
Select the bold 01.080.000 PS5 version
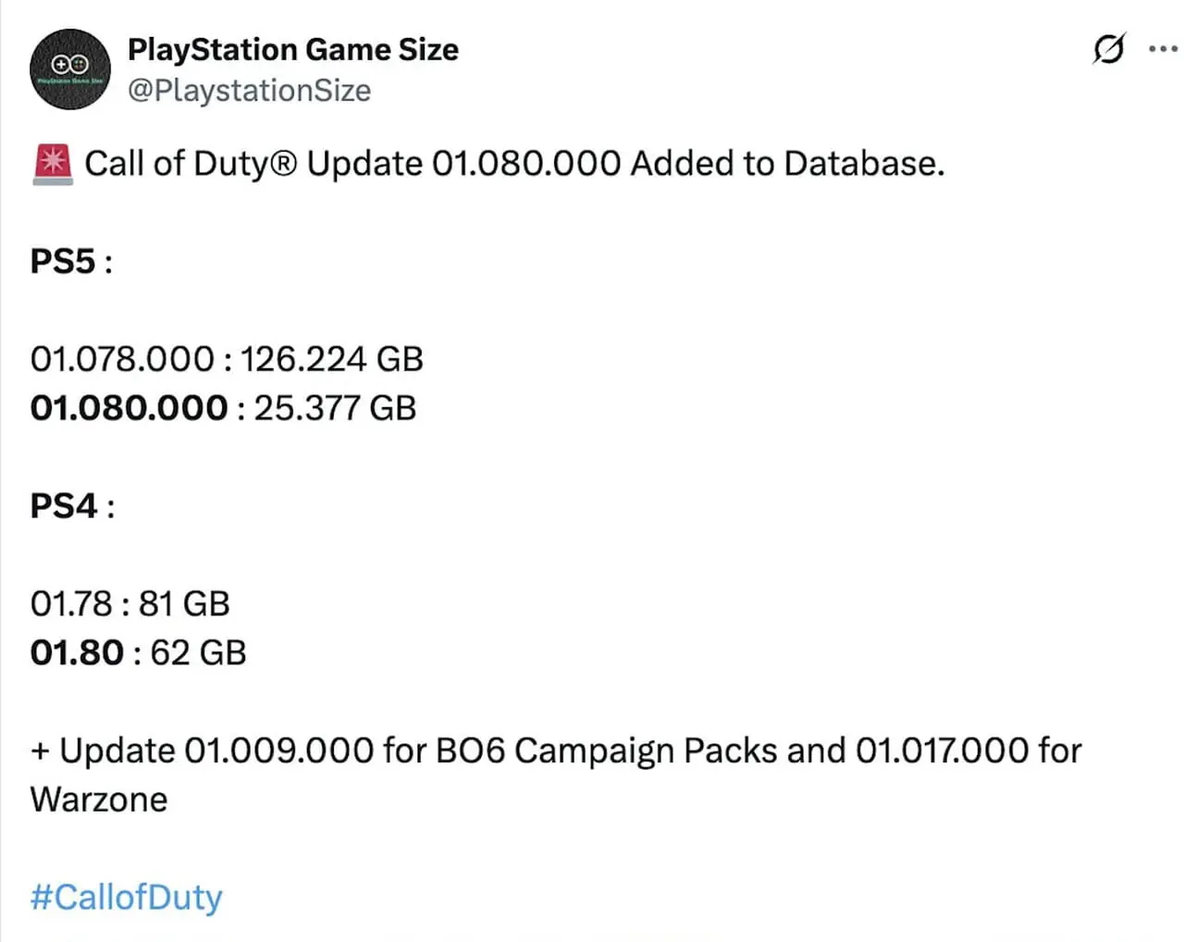click(x=129, y=408)
